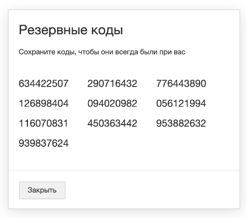Click on code 953882632
Image resolution: width=247 pixels, height=218 pixels.
pos(181,123)
